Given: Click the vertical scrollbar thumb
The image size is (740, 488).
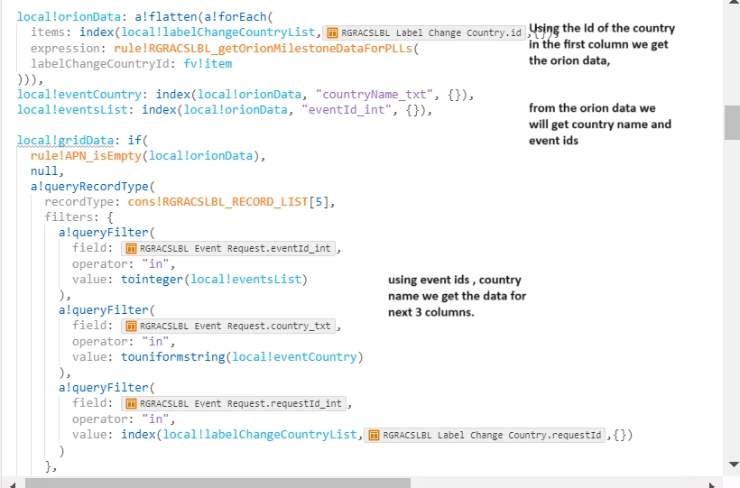Looking at the screenshot, I should click(x=732, y=123).
